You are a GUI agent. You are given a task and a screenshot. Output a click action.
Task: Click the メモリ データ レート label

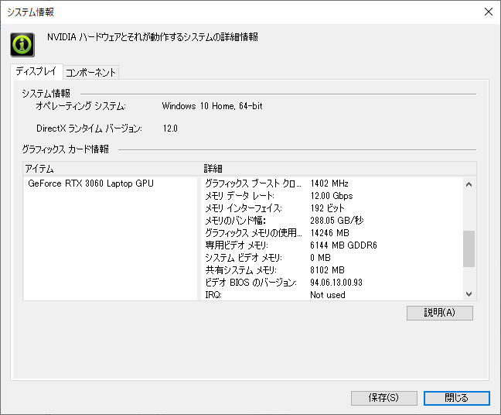240,196
